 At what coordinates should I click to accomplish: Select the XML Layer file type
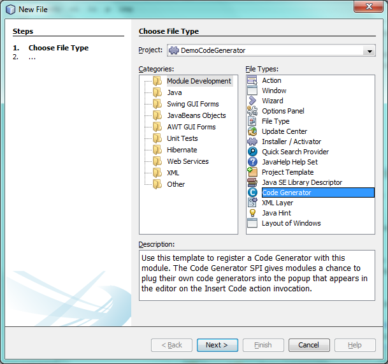coord(277,203)
